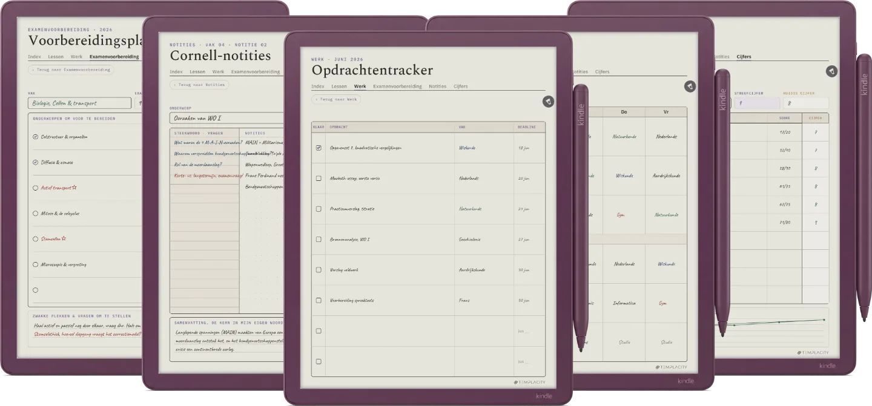Select the Examenvoorbereiding tab on Cornell-notities
Screen dimensions: 872x406
255,71
